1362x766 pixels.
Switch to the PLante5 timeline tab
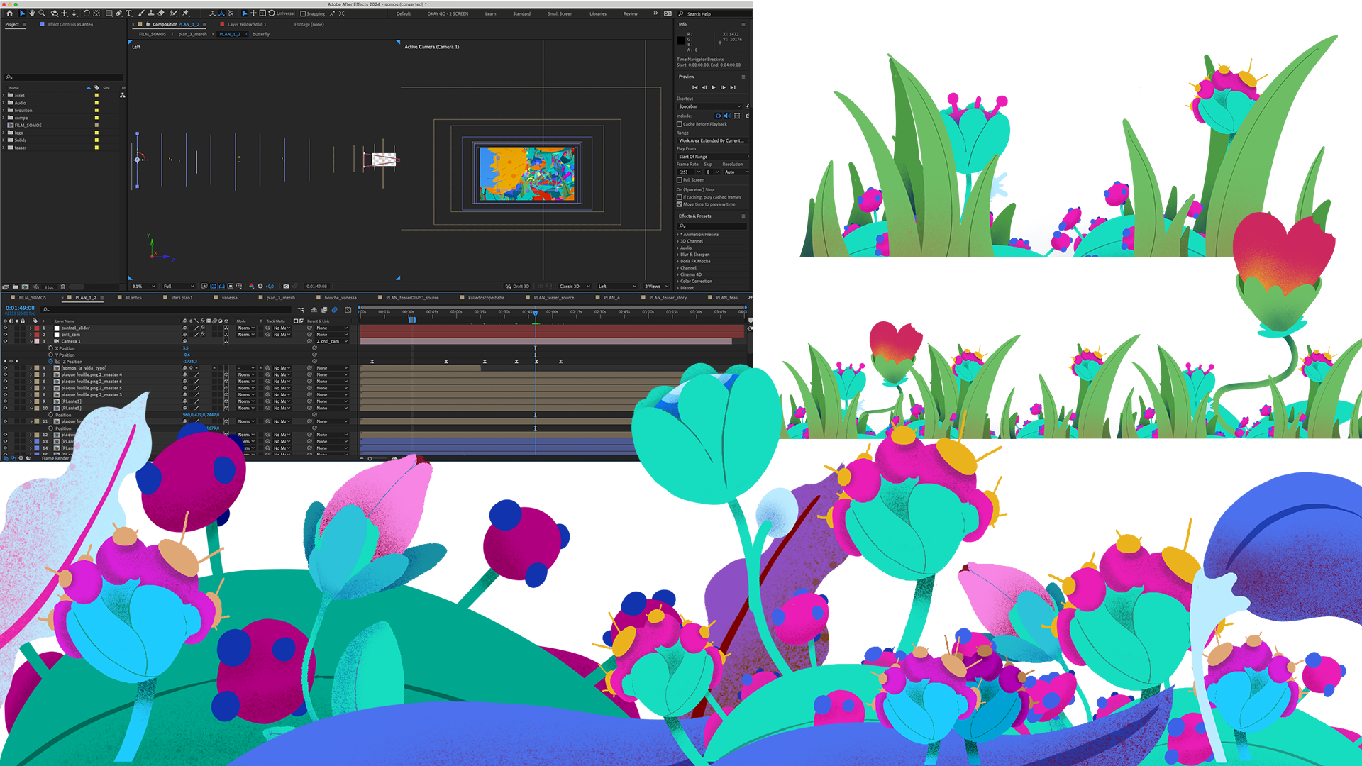click(x=133, y=298)
